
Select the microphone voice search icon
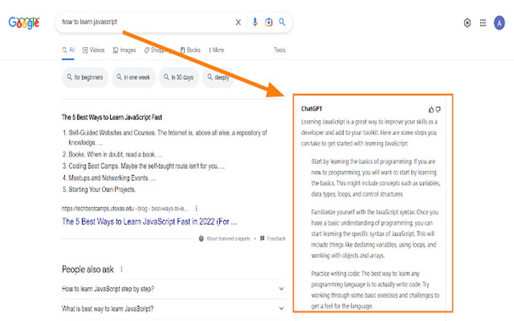pyautogui.click(x=254, y=22)
